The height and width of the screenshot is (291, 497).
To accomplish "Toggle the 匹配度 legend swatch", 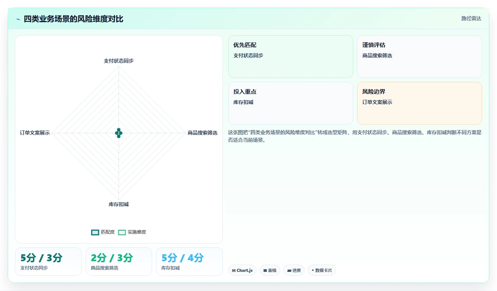I will pyautogui.click(x=95, y=232).
